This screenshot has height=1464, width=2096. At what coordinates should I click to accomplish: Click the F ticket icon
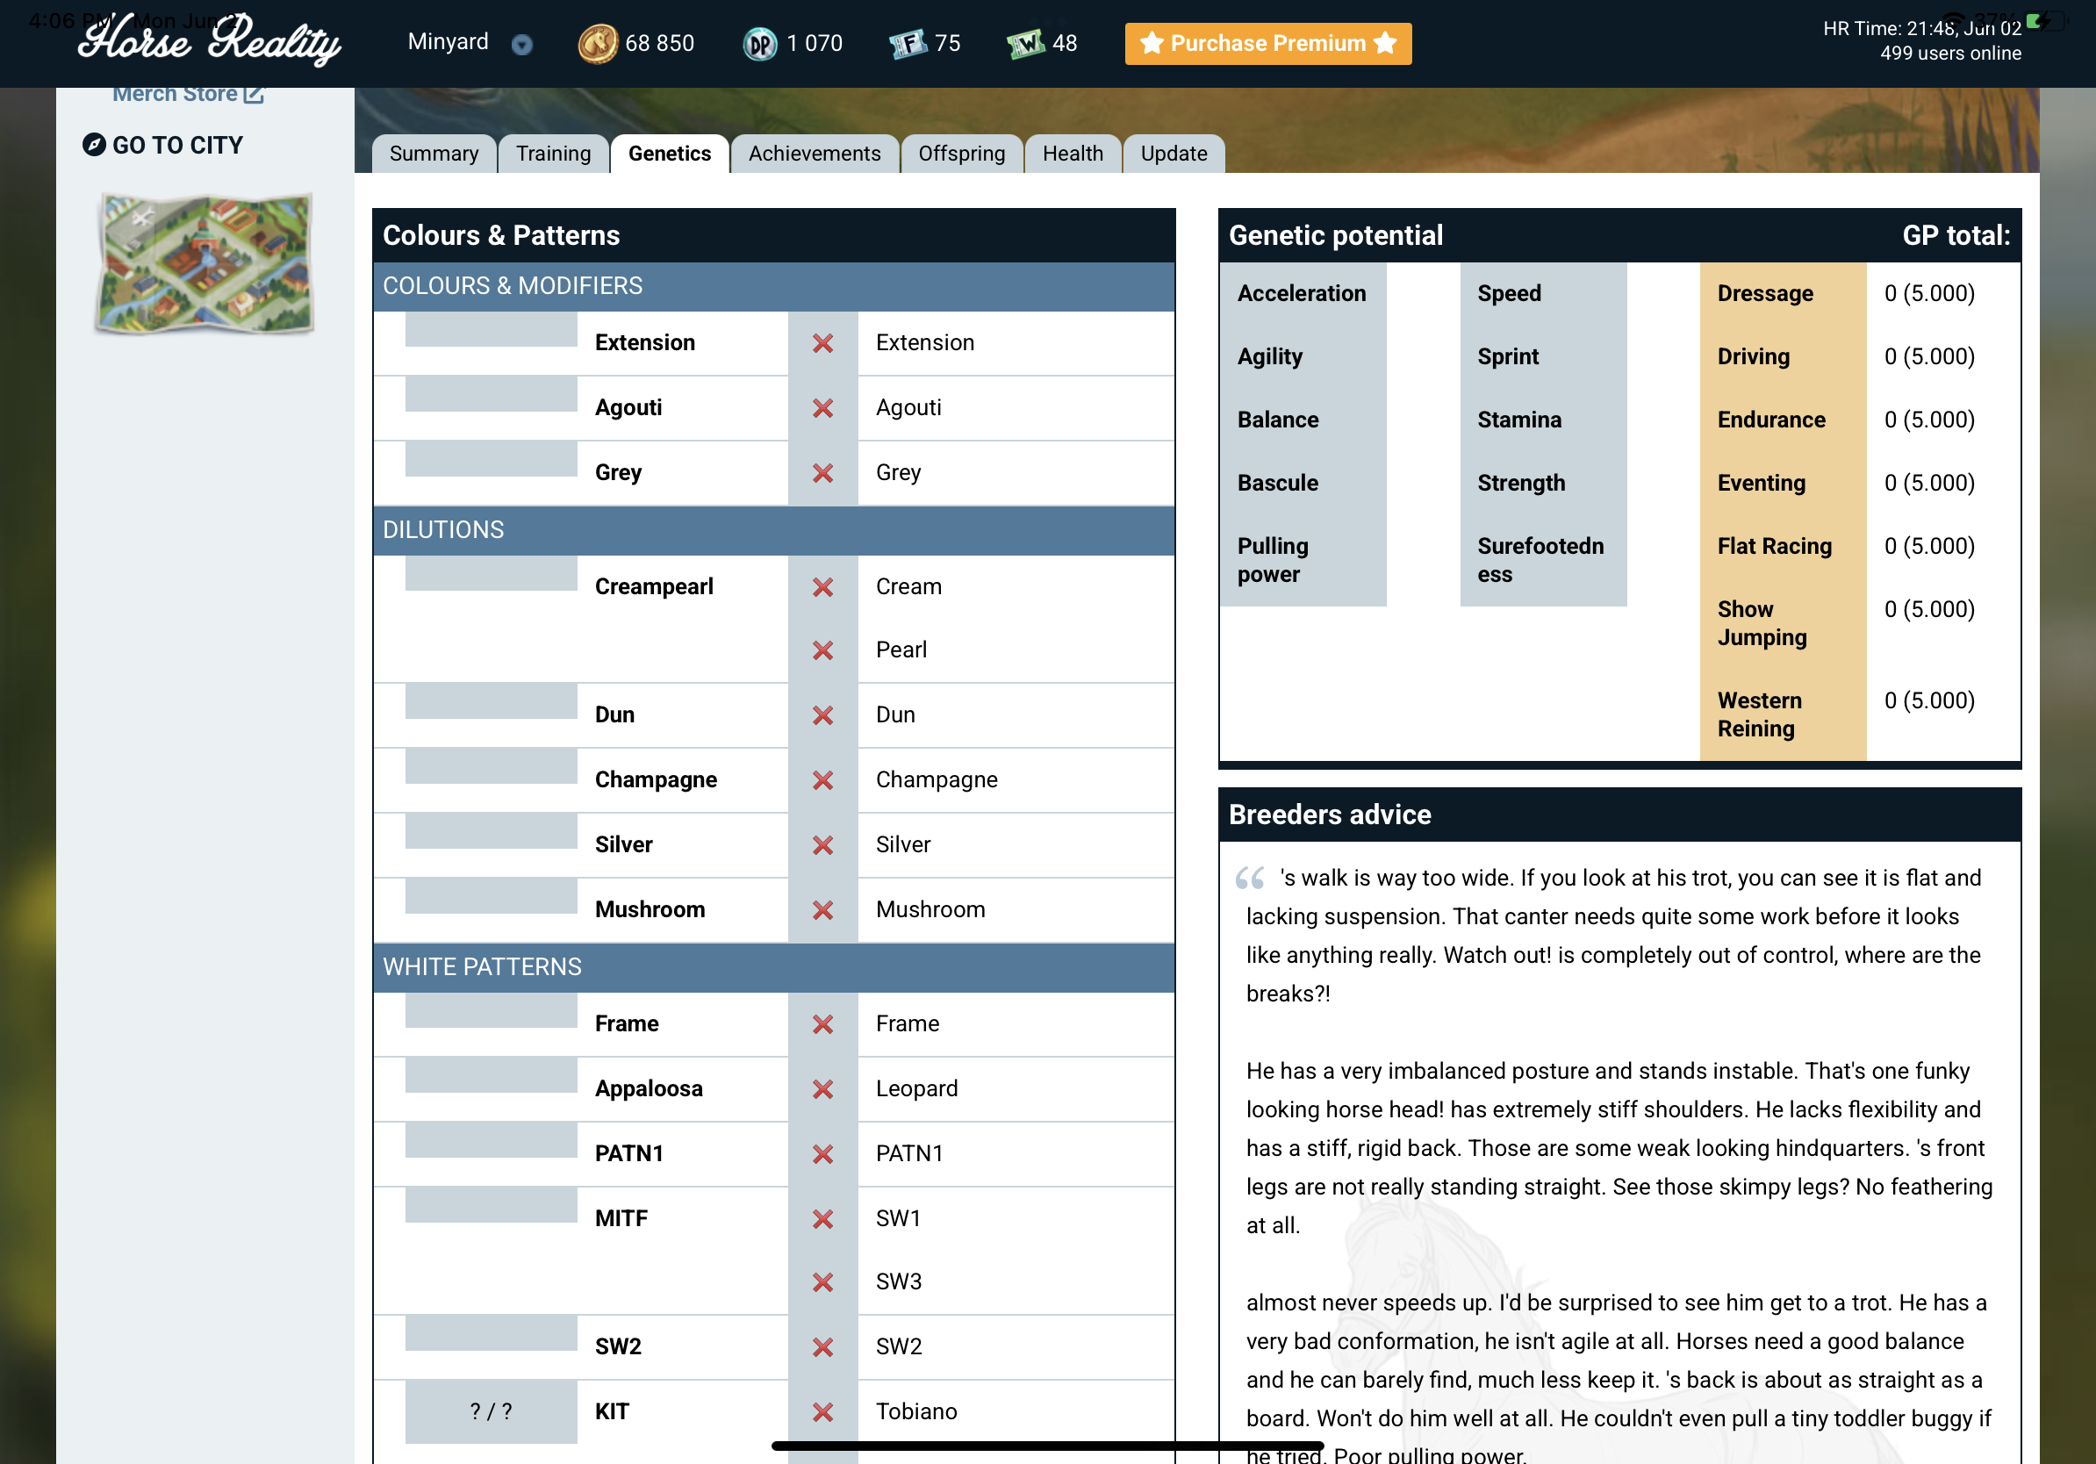tap(908, 43)
